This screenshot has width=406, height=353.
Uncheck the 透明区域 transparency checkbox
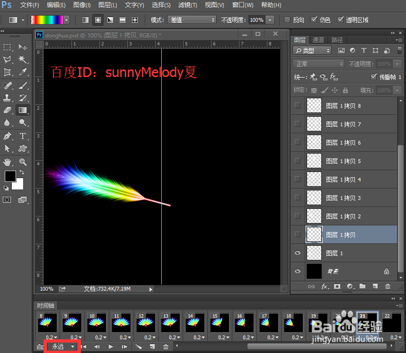click(340, 20)
